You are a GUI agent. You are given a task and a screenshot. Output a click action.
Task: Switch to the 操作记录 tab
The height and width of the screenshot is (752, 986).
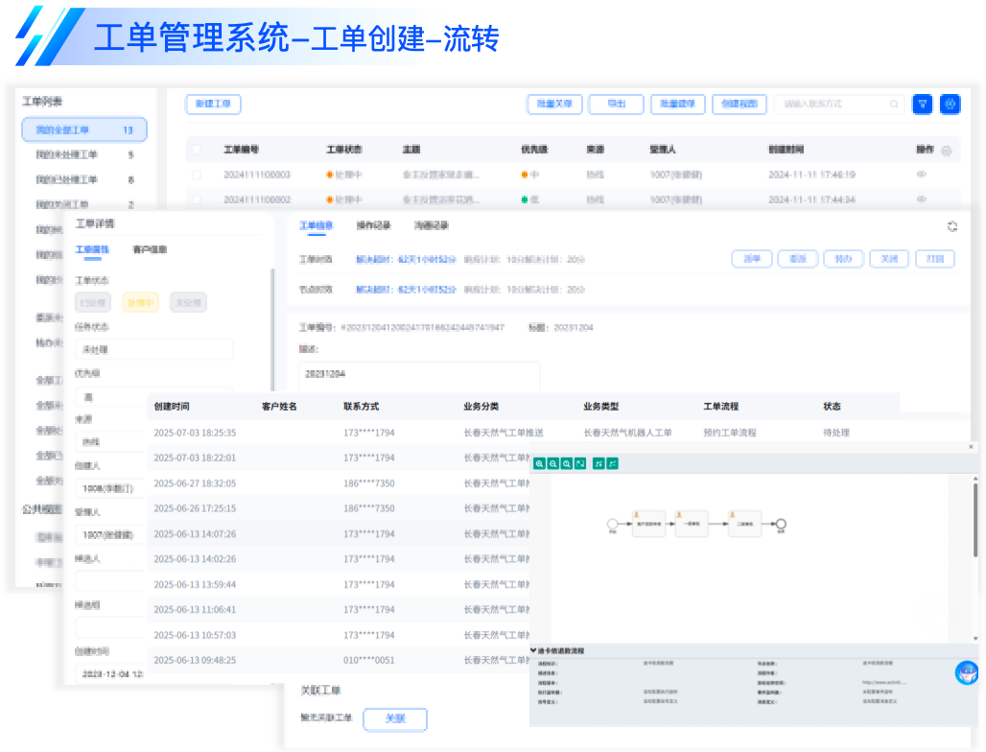tap(373, 226)
